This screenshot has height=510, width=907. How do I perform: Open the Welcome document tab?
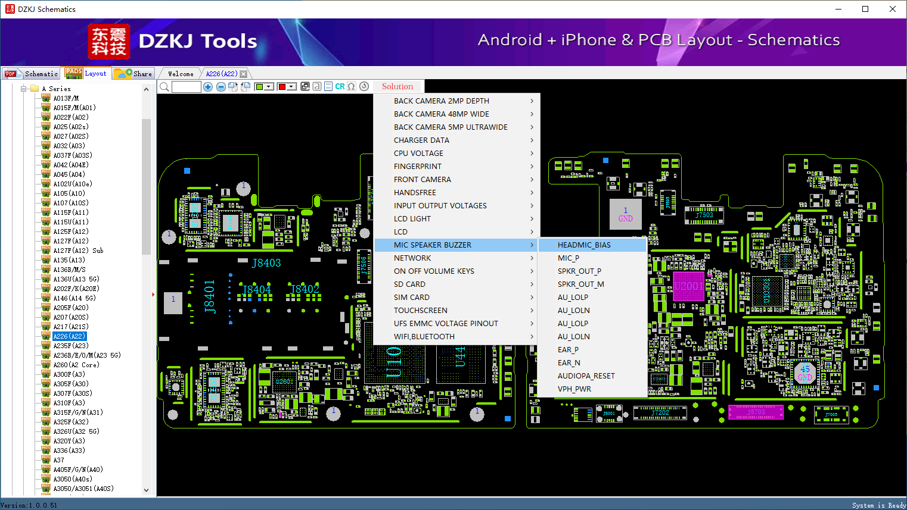[x=181, y=74]
